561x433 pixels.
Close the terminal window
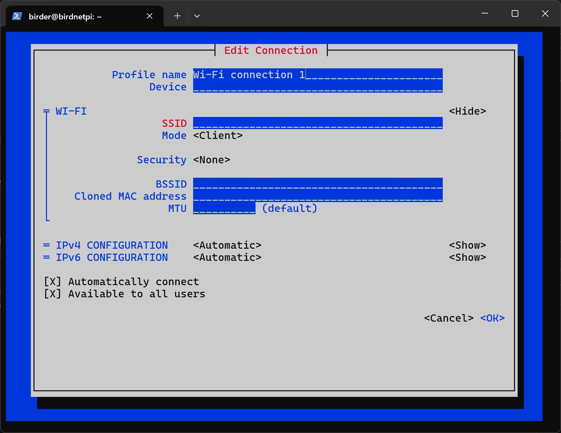[545, 13]
